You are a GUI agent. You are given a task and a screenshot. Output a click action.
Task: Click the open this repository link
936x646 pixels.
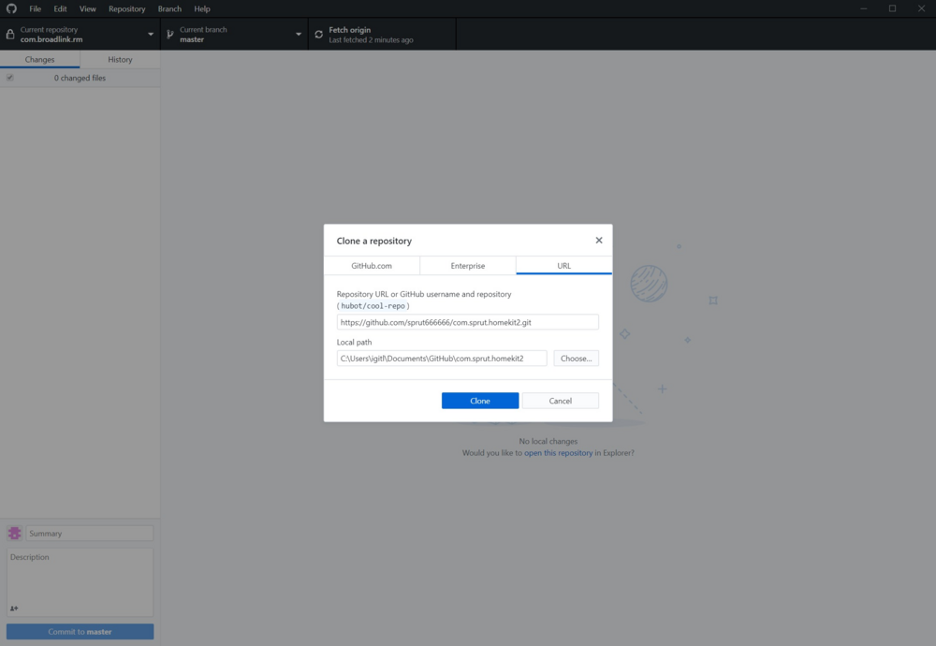click(558, 452)
